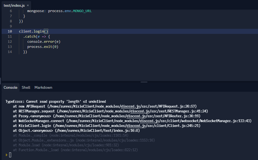Close the test/index.js editor tab
Viewport: 258px width, 160px height.
[28, 5]
